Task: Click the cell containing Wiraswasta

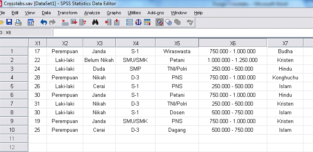Action: pos(177,52)
